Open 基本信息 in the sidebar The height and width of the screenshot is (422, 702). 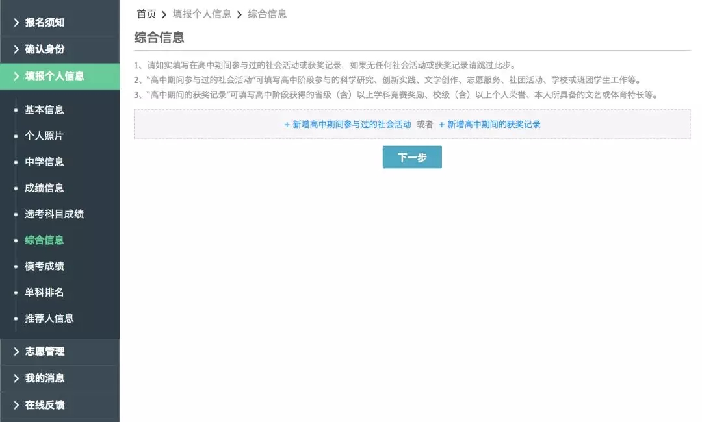[44, 110]
